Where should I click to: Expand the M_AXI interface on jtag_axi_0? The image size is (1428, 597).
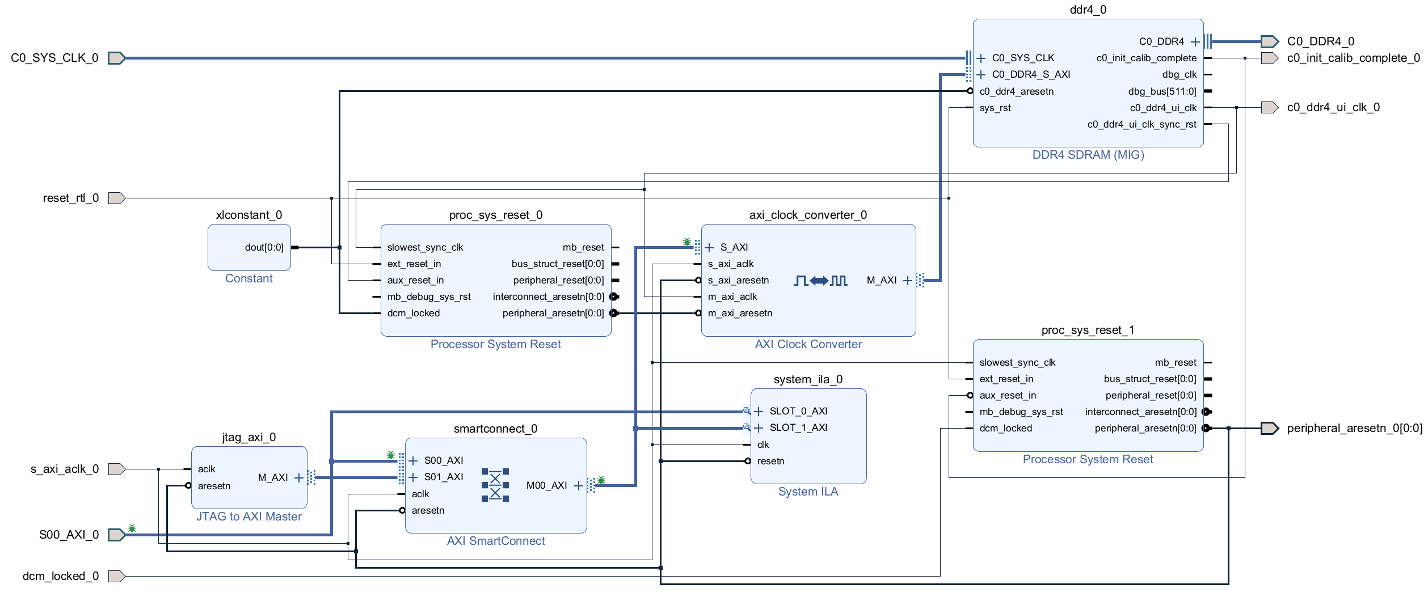pos(299,478)
